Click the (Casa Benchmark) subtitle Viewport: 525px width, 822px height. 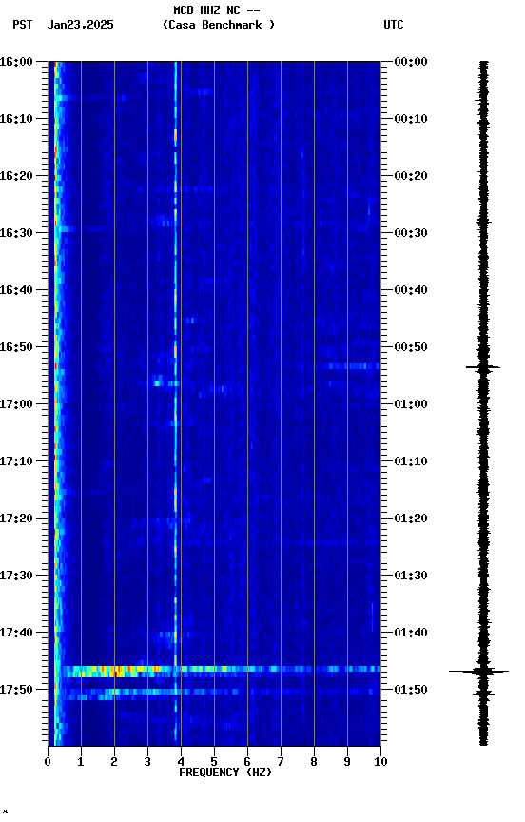click(219, 25)
